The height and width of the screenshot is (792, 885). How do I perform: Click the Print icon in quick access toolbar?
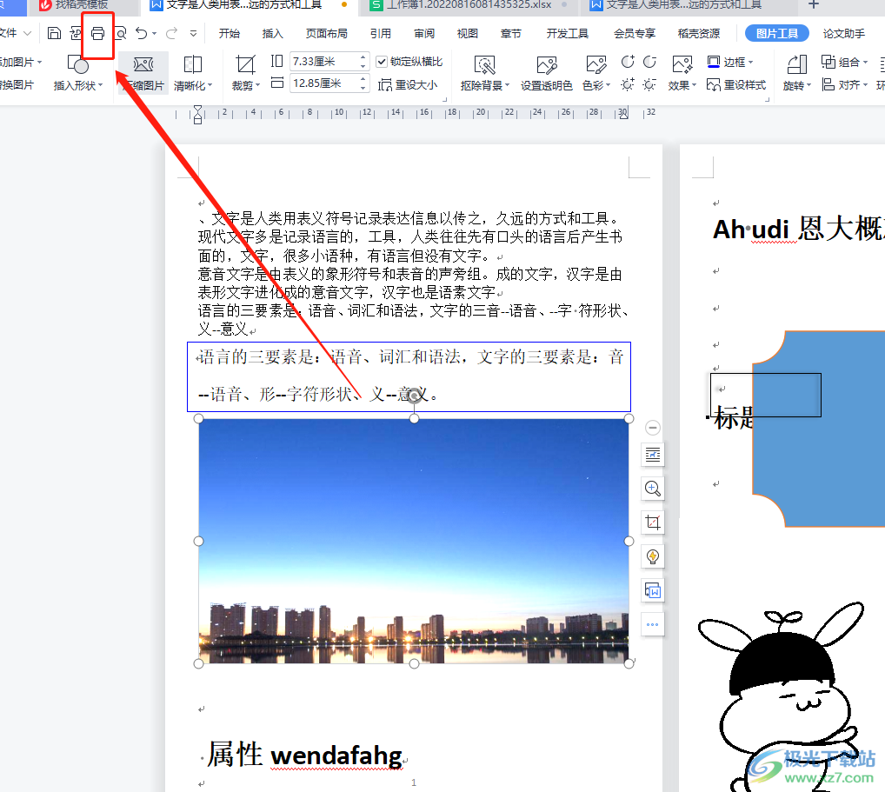[97, 33]
